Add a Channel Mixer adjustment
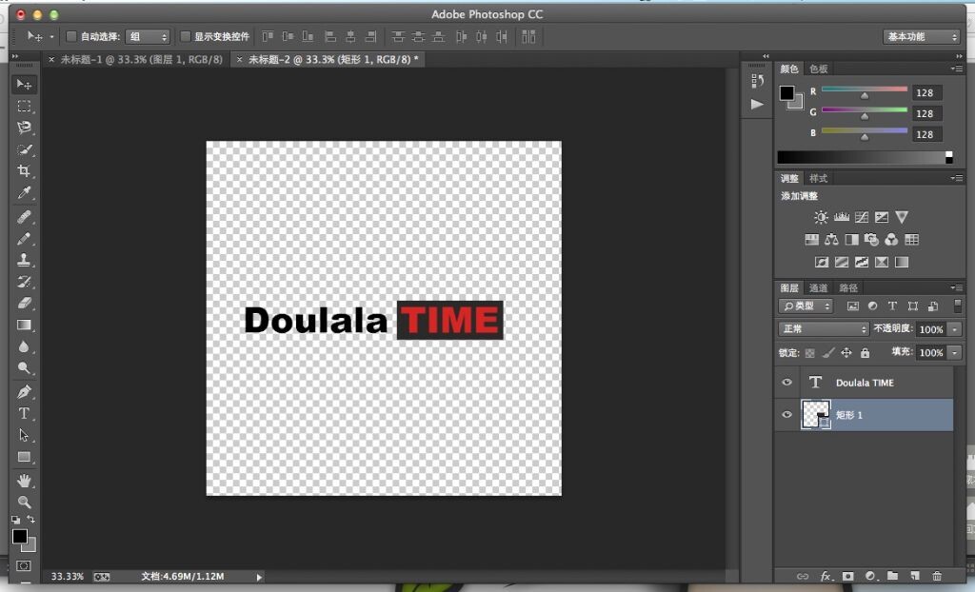Image resolution: width=975 pixels, height=592 pixels. click(x=891, y=240)
